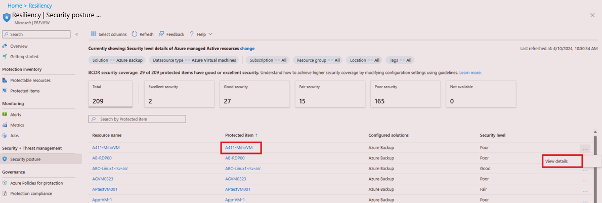Click the Metrics chart icon
Viewport: 602px width, 203px height.
[5, 125]
